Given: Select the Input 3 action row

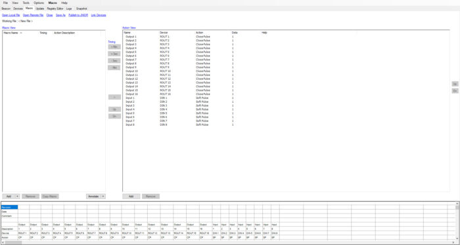Looking at the screenshot, I should click(286, 105).
